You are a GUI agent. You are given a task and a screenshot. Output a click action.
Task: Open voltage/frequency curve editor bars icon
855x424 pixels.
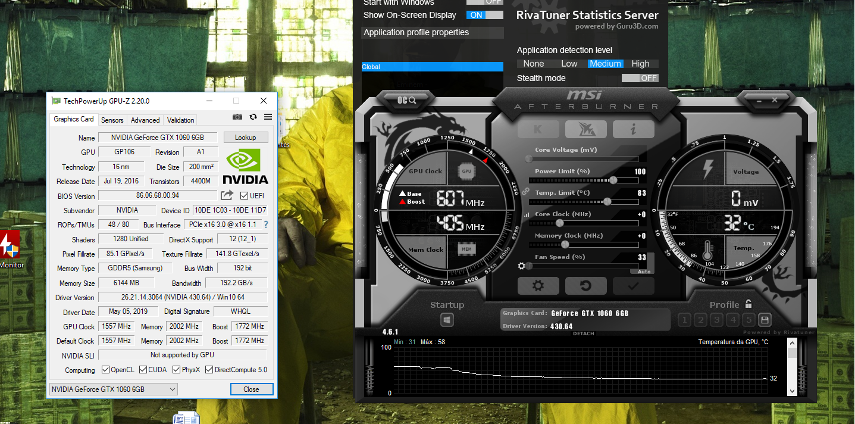click(x=527, y=214)
